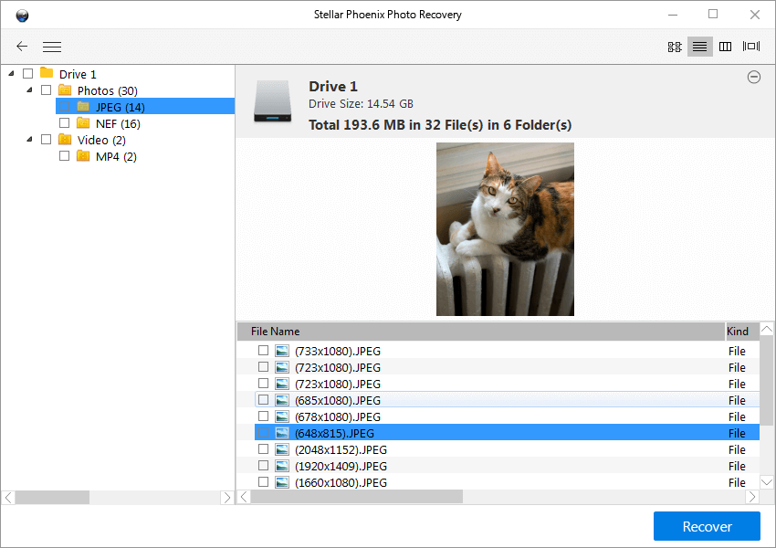Tick the (685x1080).JPEG file checkbox

[x=263, y=399]
